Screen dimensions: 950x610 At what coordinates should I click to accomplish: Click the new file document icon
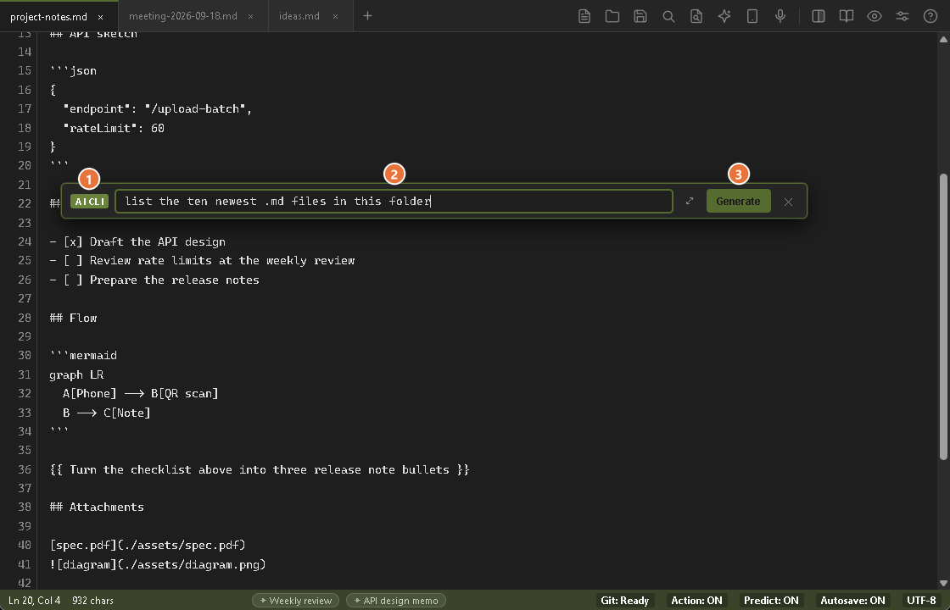click(584, 16)
